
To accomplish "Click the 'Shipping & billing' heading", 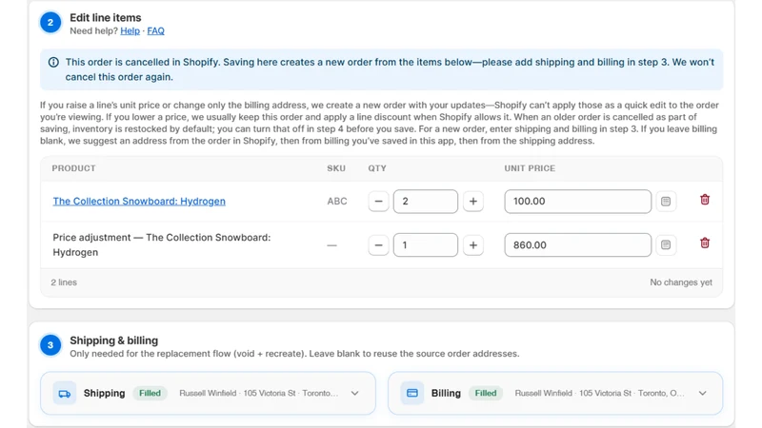I will pyautogui.click(x=113, y=340).
